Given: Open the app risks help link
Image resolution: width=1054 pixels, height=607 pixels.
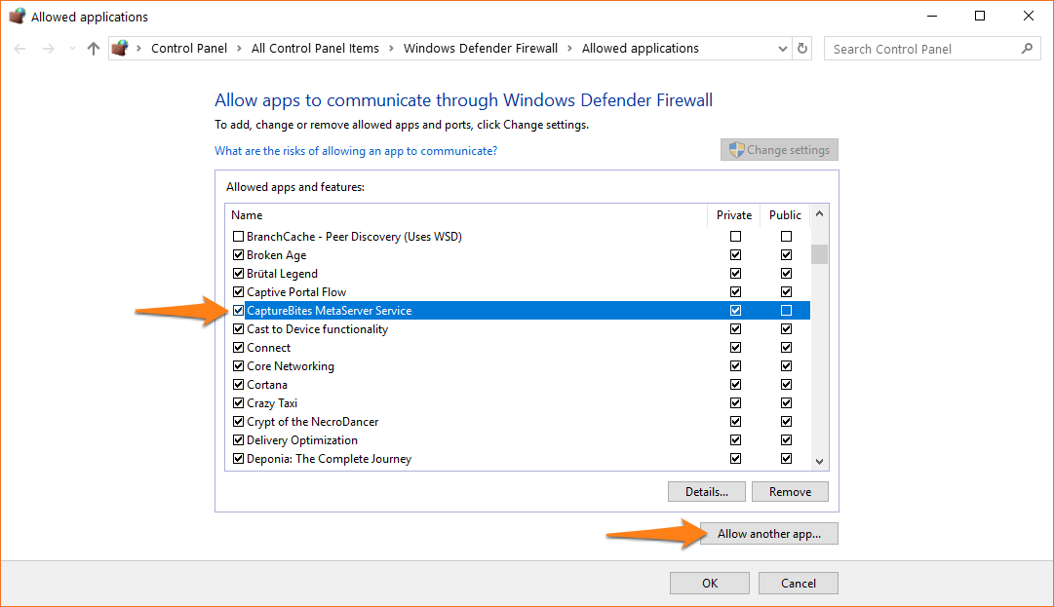Looking at the screenshot, I should tap(356, 151).
